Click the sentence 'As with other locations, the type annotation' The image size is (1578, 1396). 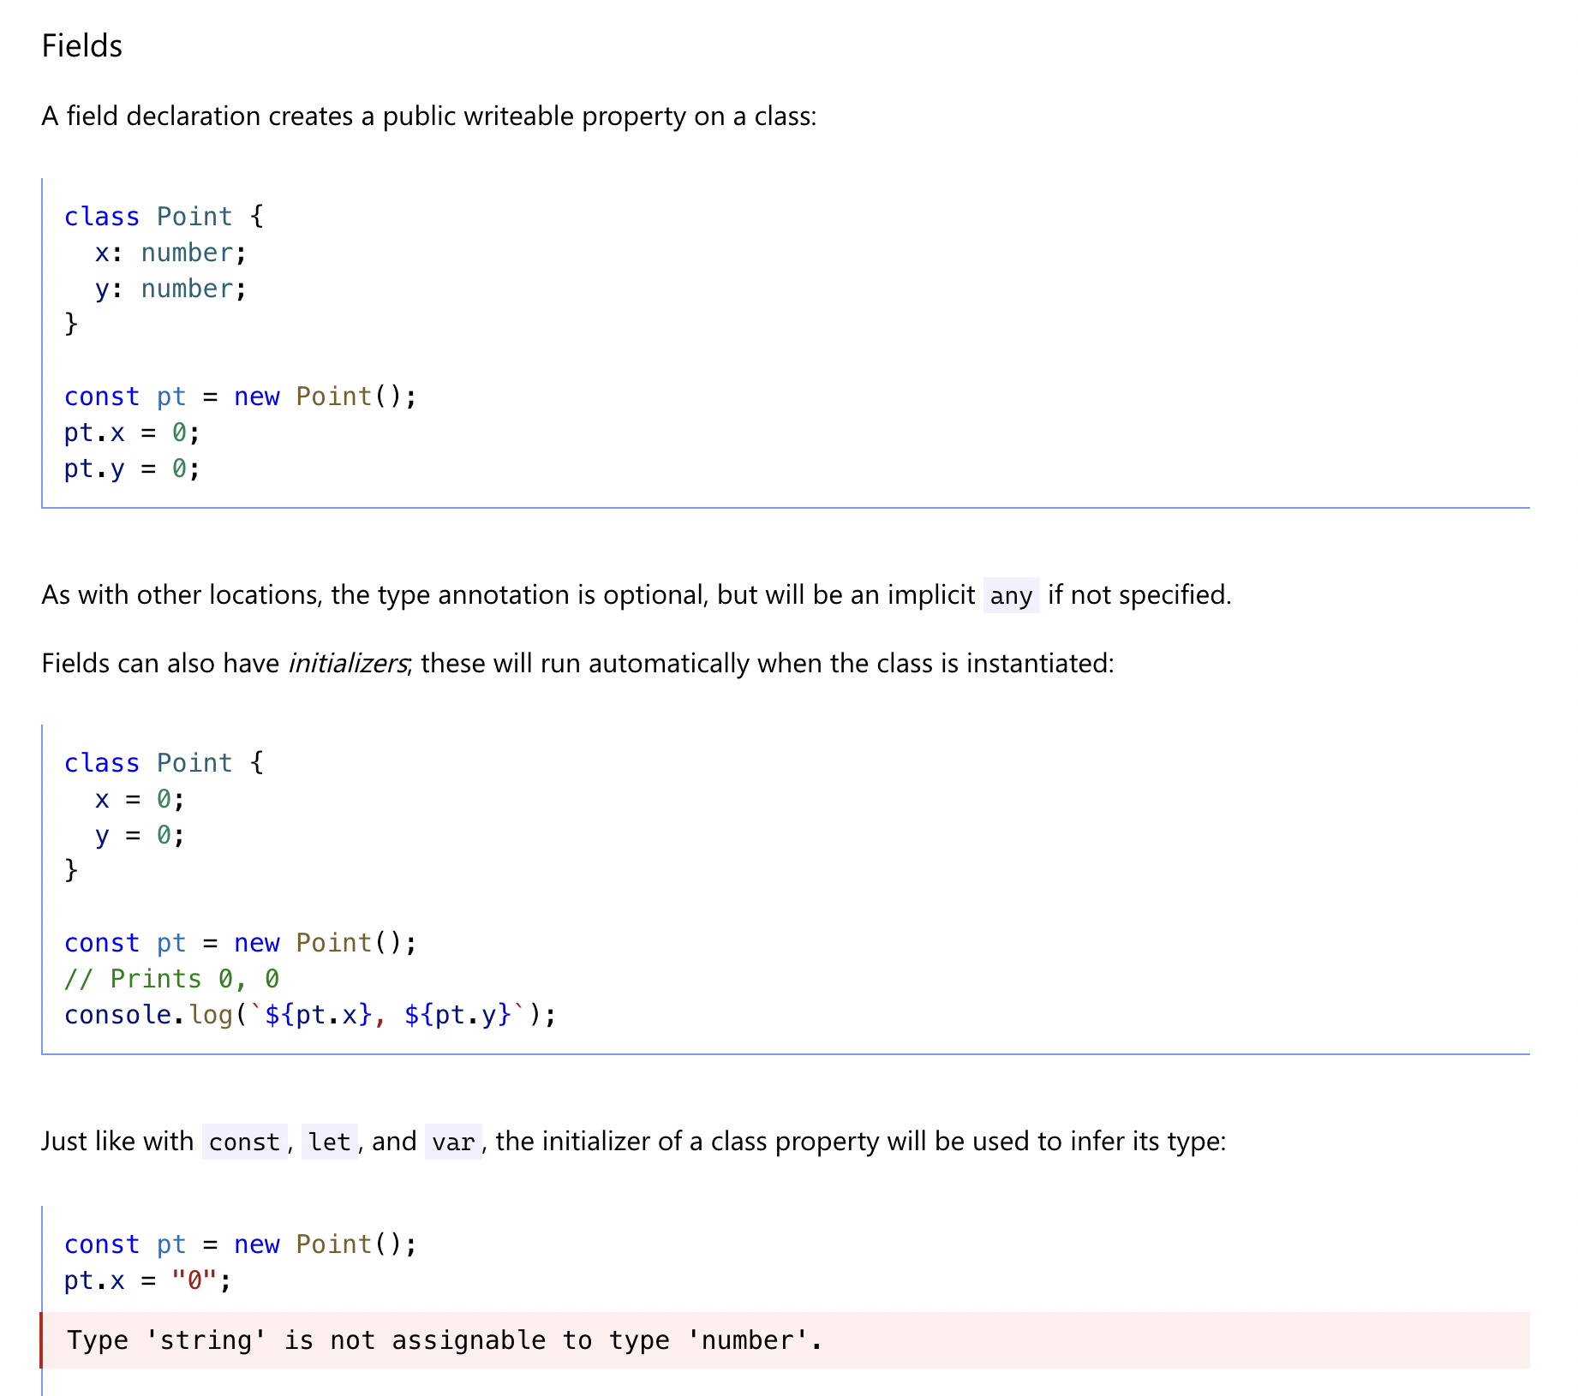(x=637, y=595)
